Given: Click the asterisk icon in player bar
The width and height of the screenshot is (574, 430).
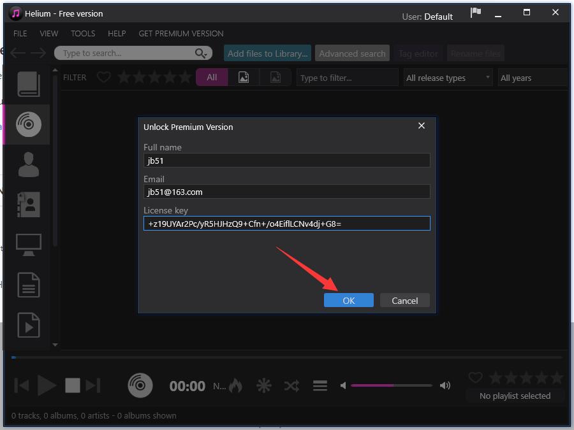Looking at the screenshot, I should pos(263,385).
